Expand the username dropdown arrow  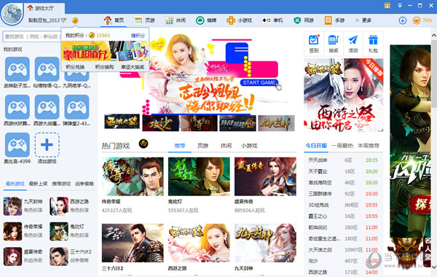click(64, 20)
